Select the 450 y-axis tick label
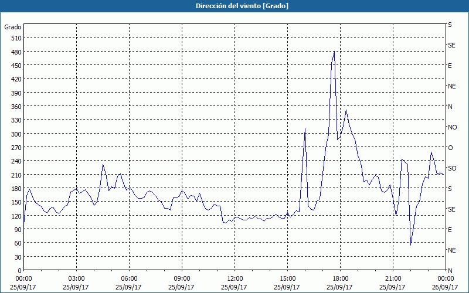The height and width of the screenshot is (293, 469). pos(16,66)
